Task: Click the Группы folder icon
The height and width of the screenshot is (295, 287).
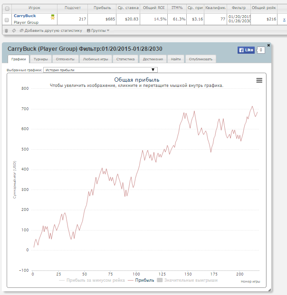Action: [88, 30]
